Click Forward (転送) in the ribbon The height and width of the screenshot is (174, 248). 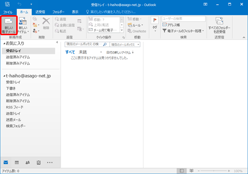click(61, 31)
